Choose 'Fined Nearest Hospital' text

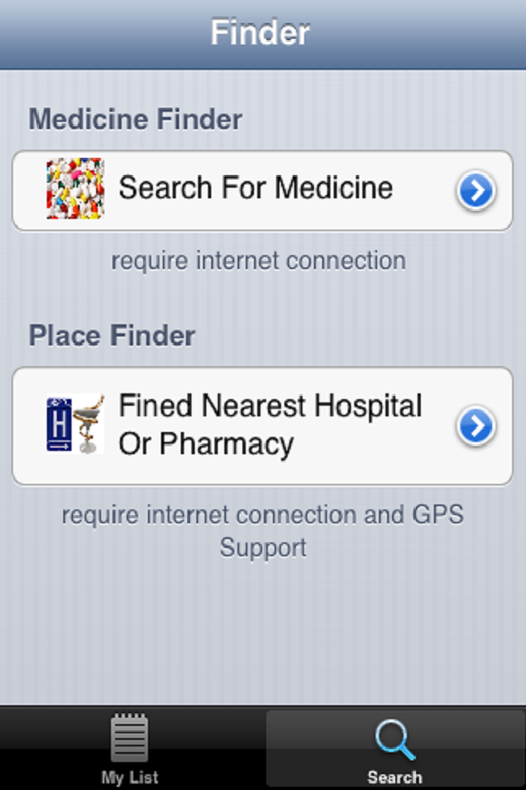click(270, 406)
